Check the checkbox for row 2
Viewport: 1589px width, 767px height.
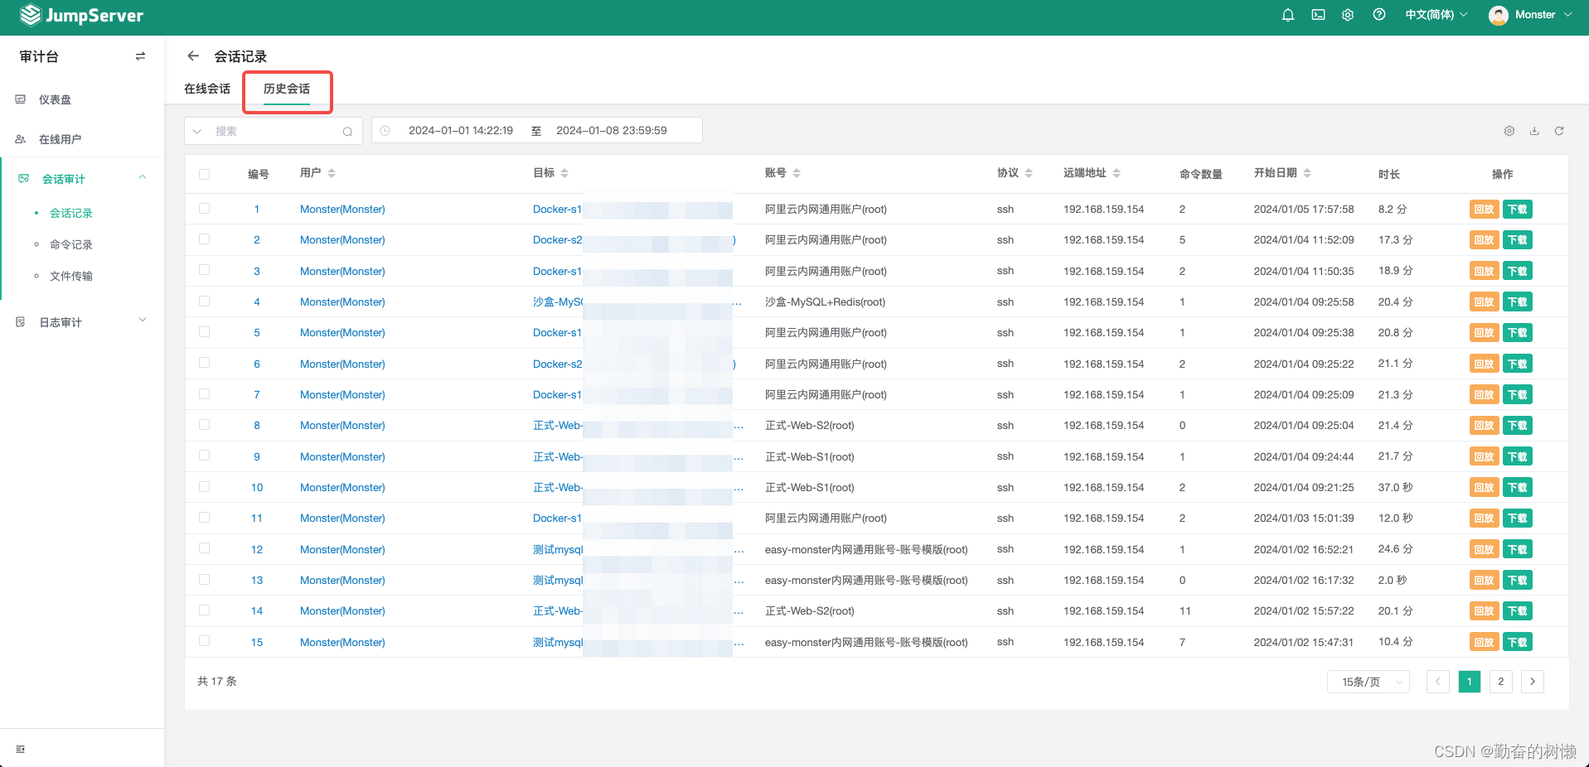[x=205, y=239]
